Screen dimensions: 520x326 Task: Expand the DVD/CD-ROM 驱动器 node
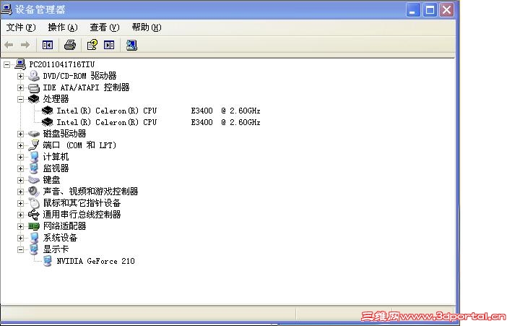20,76
